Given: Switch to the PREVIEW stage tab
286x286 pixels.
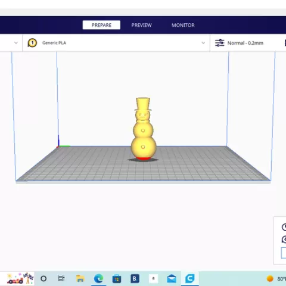Looking at the screenshot, I should 141,25.
